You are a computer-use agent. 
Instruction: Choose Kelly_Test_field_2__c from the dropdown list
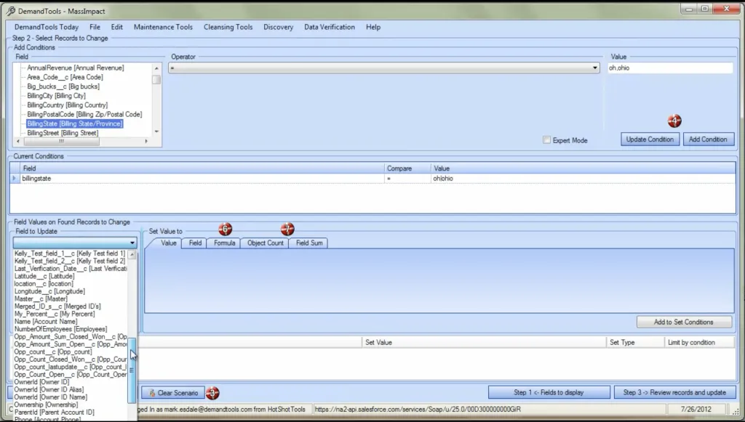click(x=70, y=261)
